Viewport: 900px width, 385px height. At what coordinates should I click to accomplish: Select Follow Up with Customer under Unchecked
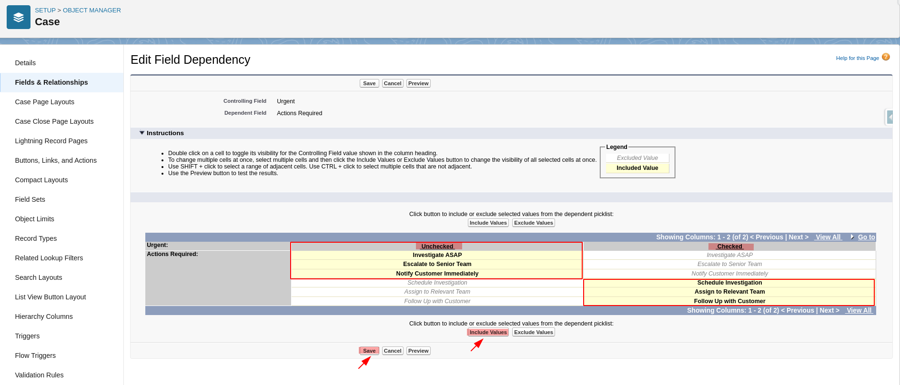tap(437, 301)
